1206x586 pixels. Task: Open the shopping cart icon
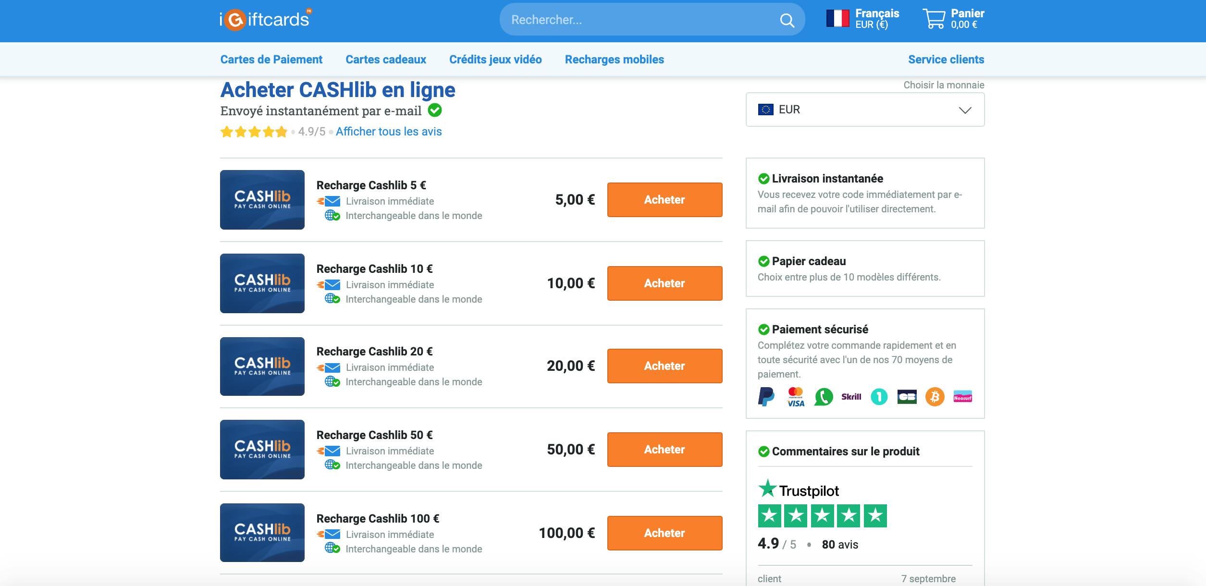pyautogui.click(x=934, y=19)
